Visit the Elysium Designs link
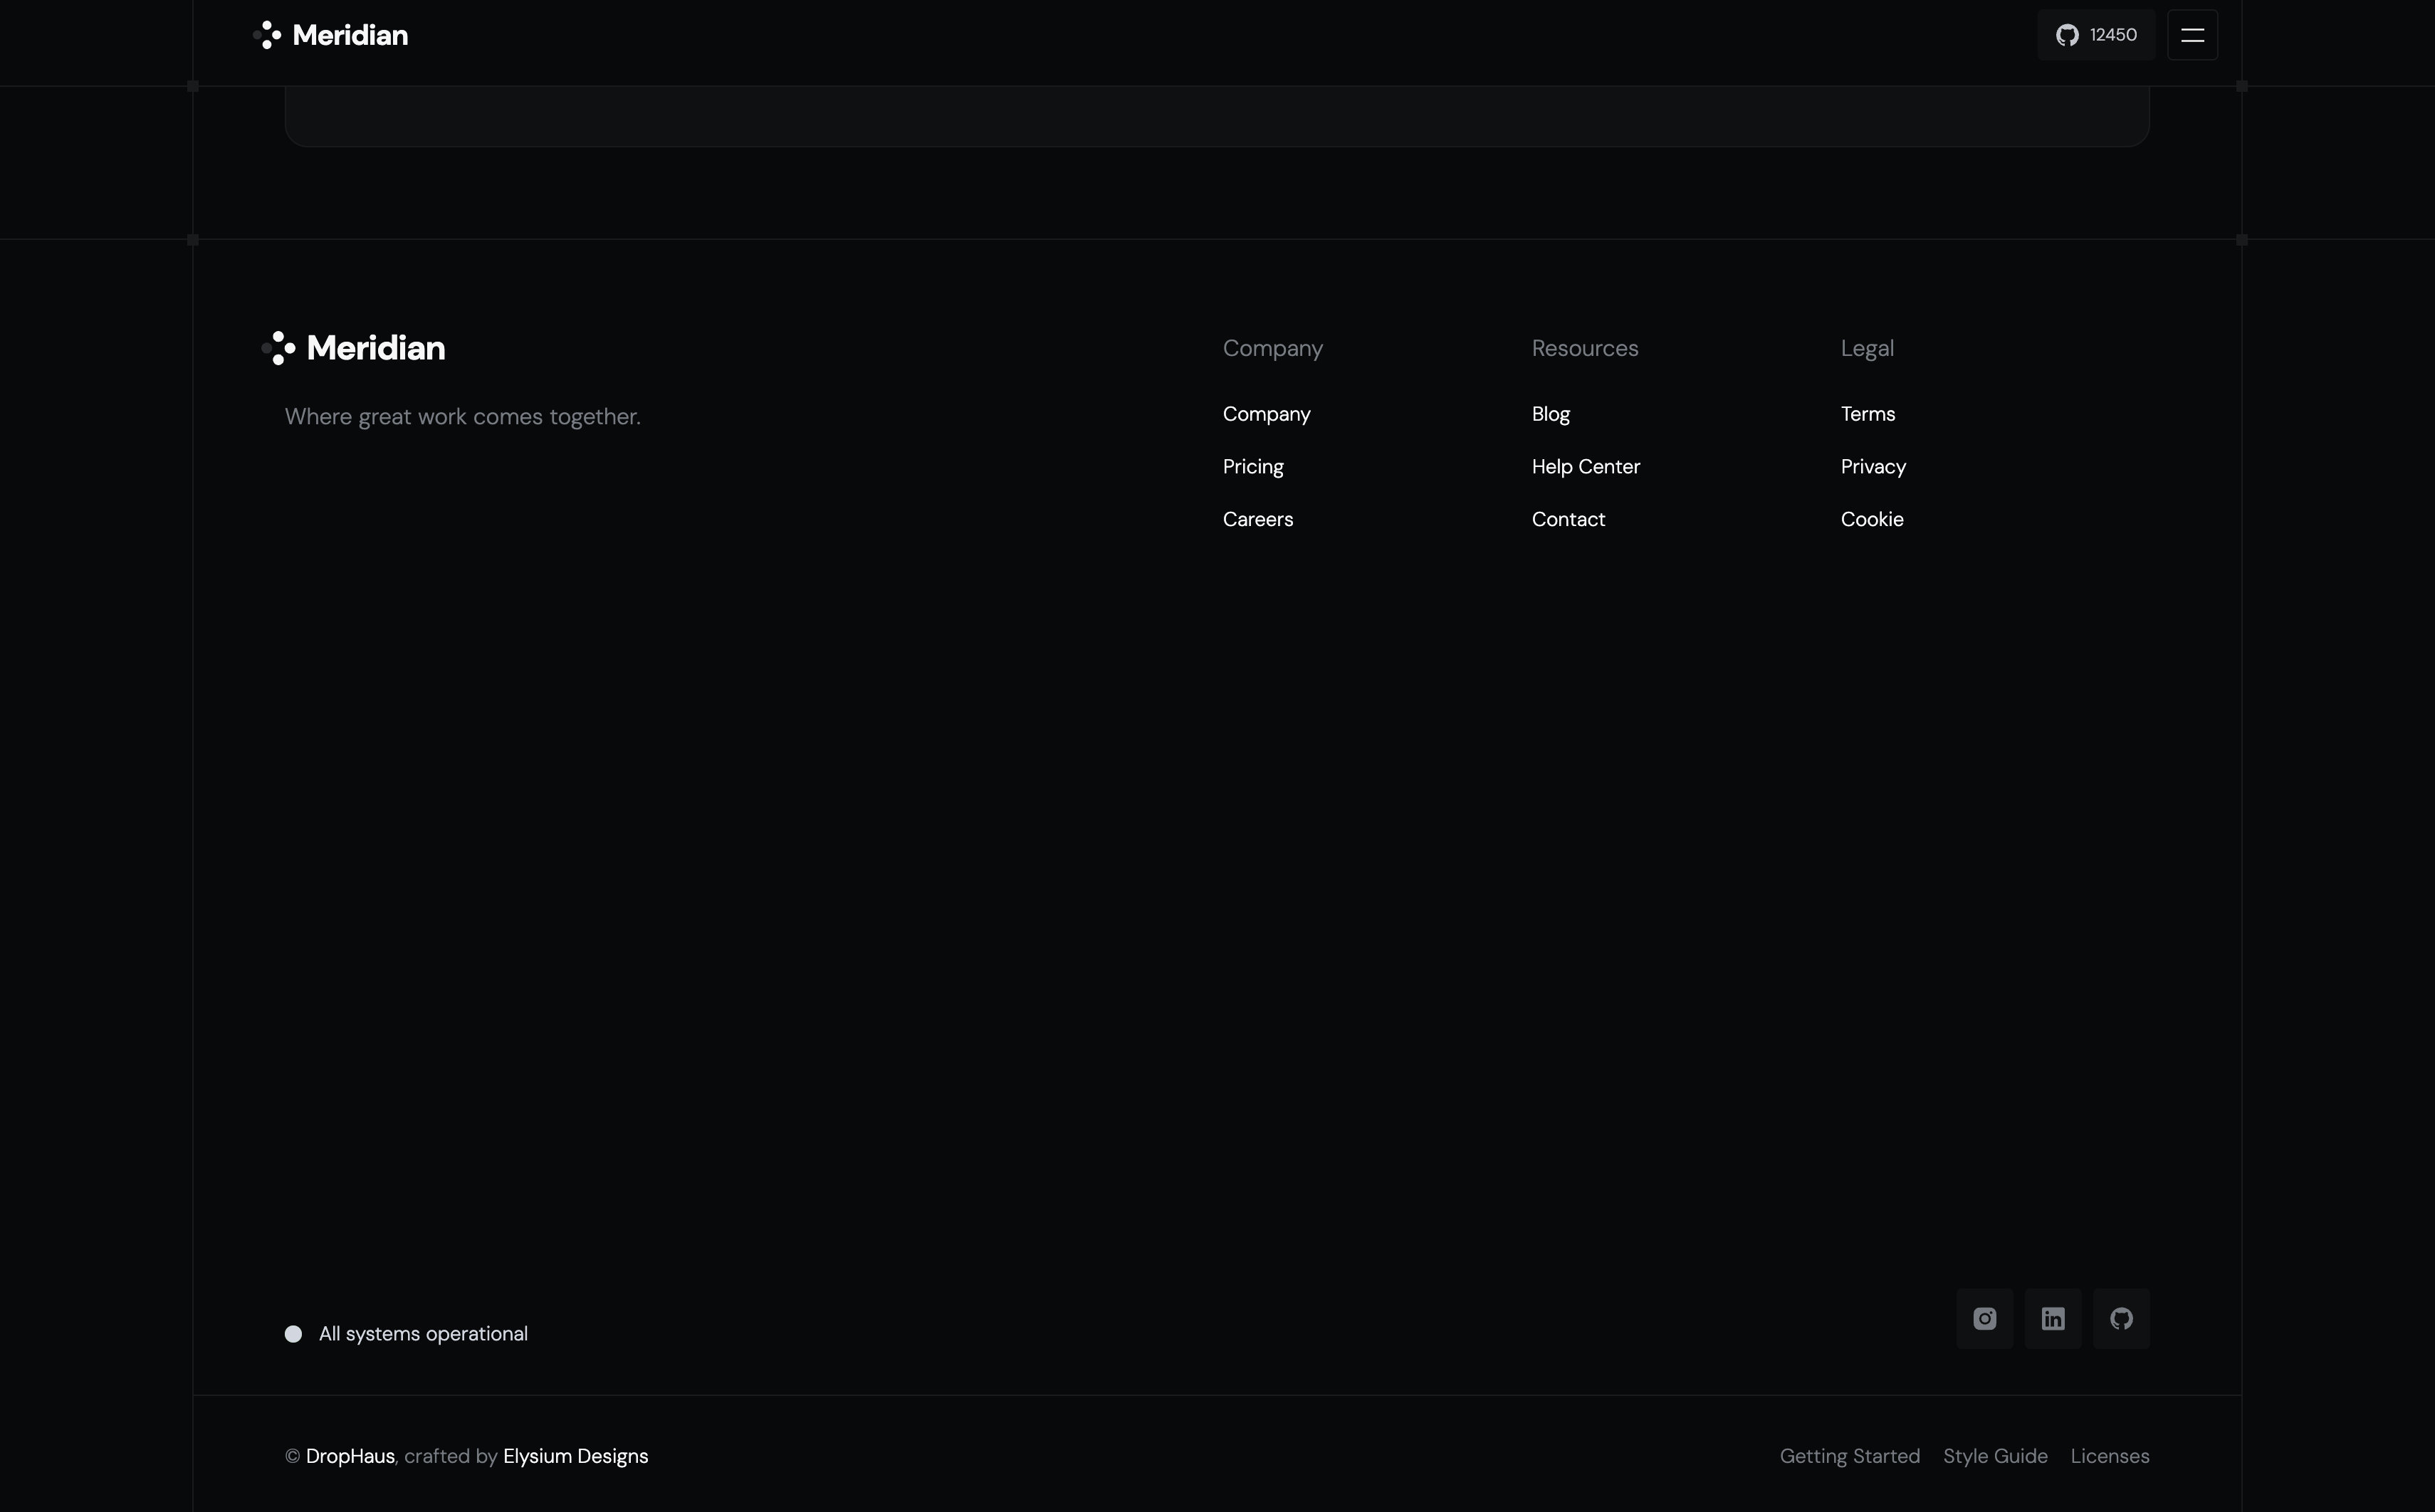The height and width of the screenshot is (1512, 2435). tap(575, 1456)
